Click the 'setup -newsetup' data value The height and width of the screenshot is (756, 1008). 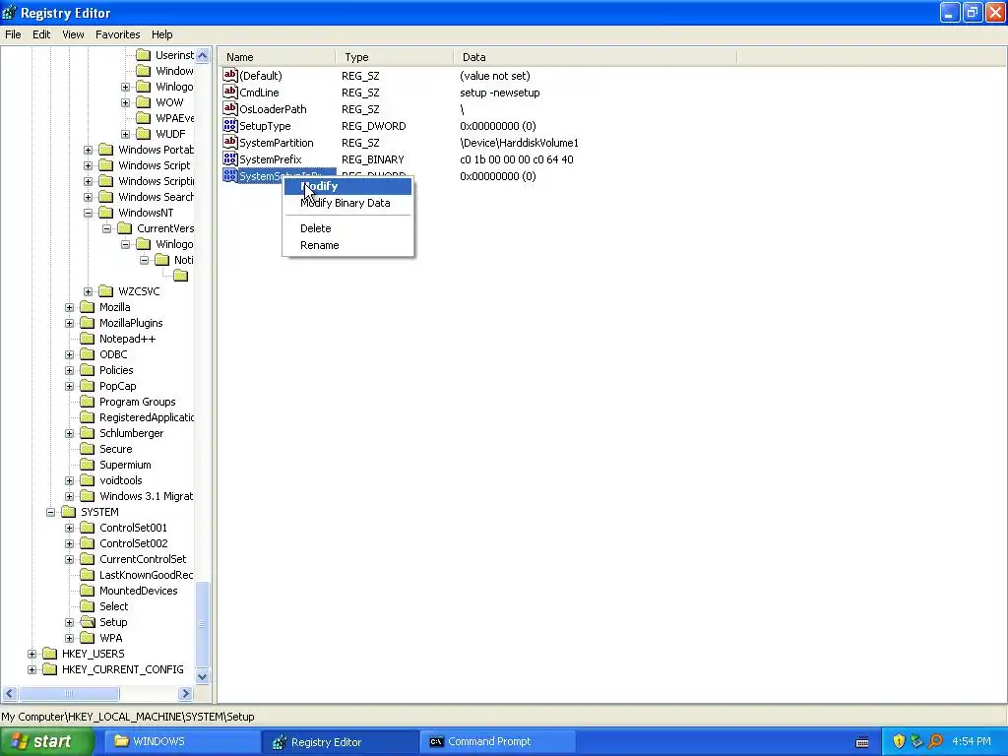click(499, 93)
